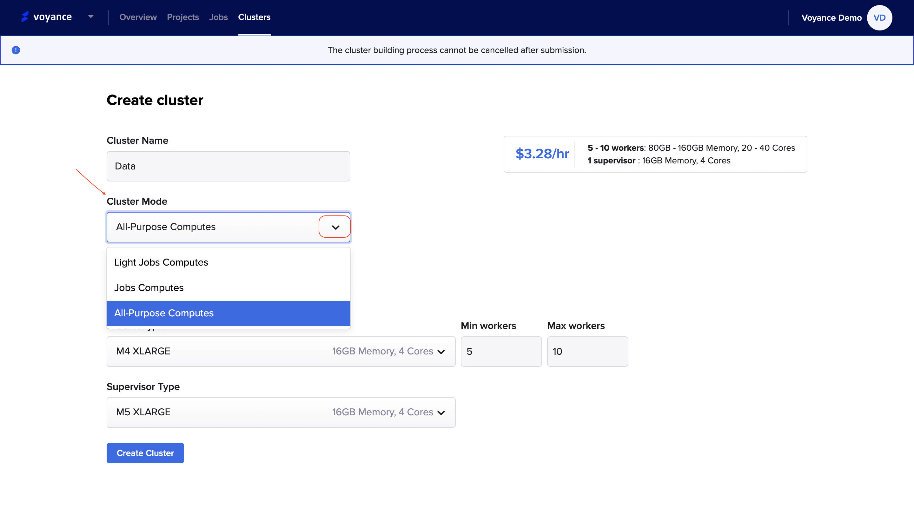The height and width of the screenshot is (521, 914).
Task: Click the Create Cluster button
Action: tap(145, 453)
